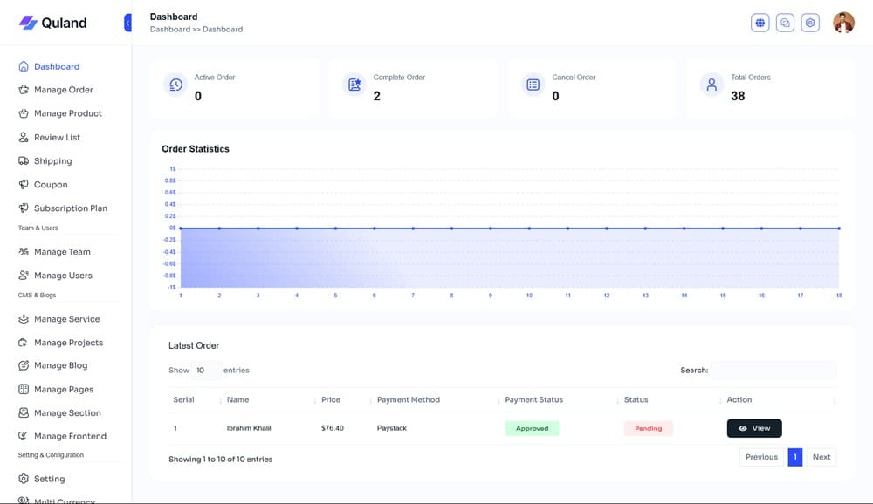The image size is (873, 504).
Task: Open the user profile avatar
Action: click(x=843, y=23)
